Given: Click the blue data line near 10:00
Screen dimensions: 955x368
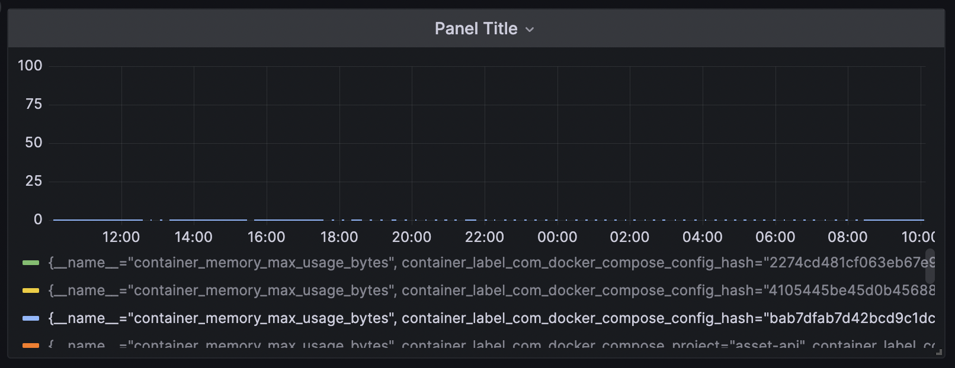Looking at the screenshot, I should 895,220.
